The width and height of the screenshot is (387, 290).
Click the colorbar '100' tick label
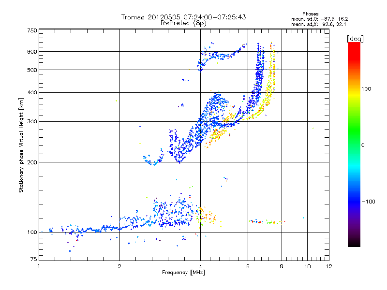pos(366,89)
